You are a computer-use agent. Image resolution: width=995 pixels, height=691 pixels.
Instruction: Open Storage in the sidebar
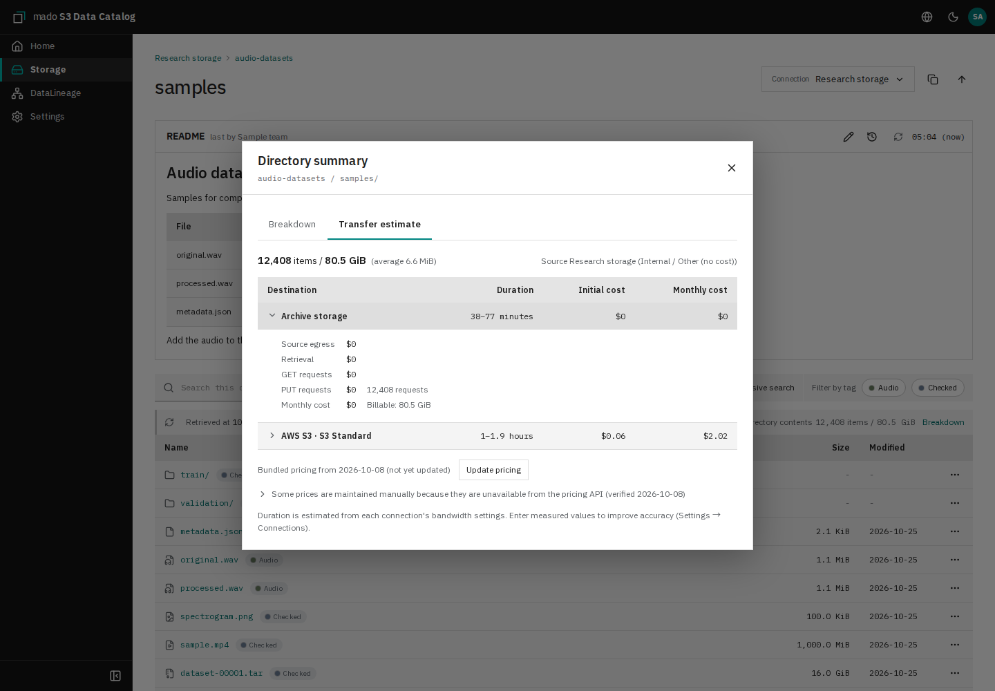click(x=66, y=70)
